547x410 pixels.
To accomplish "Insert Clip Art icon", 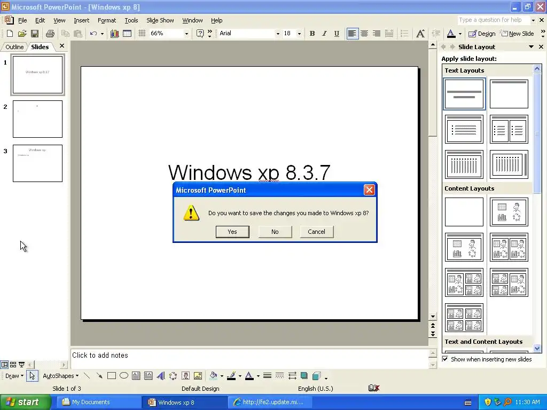I will 185,376.
